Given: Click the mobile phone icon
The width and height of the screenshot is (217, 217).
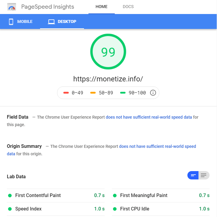Looking at the screenshot, I should 11,22.
